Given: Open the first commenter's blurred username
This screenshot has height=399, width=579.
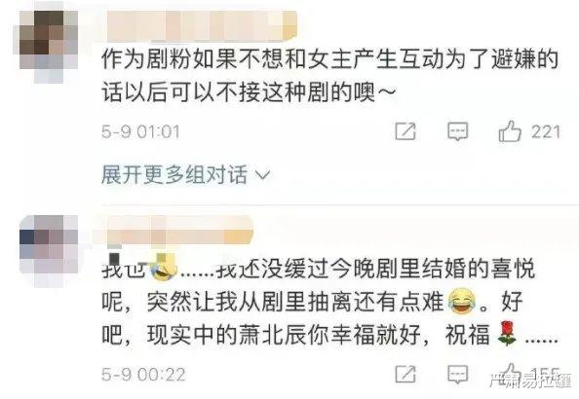Looking at the screenshot, I should (201, 26).
